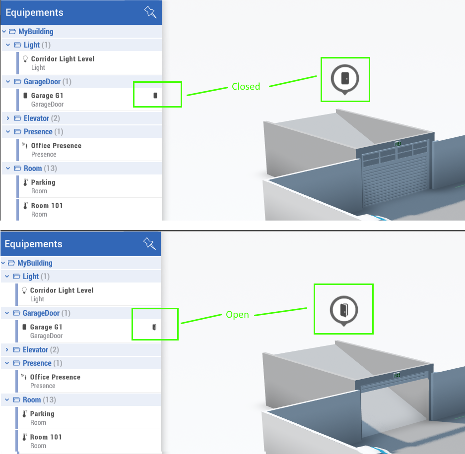The image size is (465, 454).
Task: Open the Parking room entry in the upper panel
Action: (43, 182)
